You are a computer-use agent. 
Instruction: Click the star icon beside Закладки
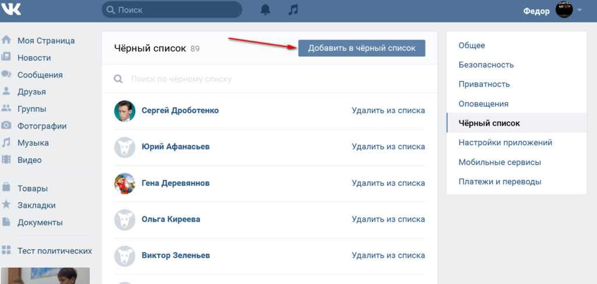tap(6, 204)
